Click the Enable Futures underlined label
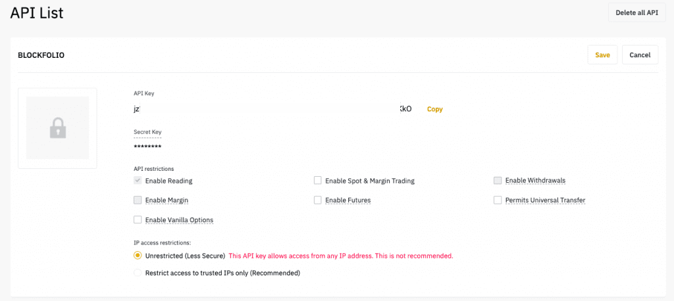Image resolution: width=674 pixels, height=301 pixels. coord(348,200)
